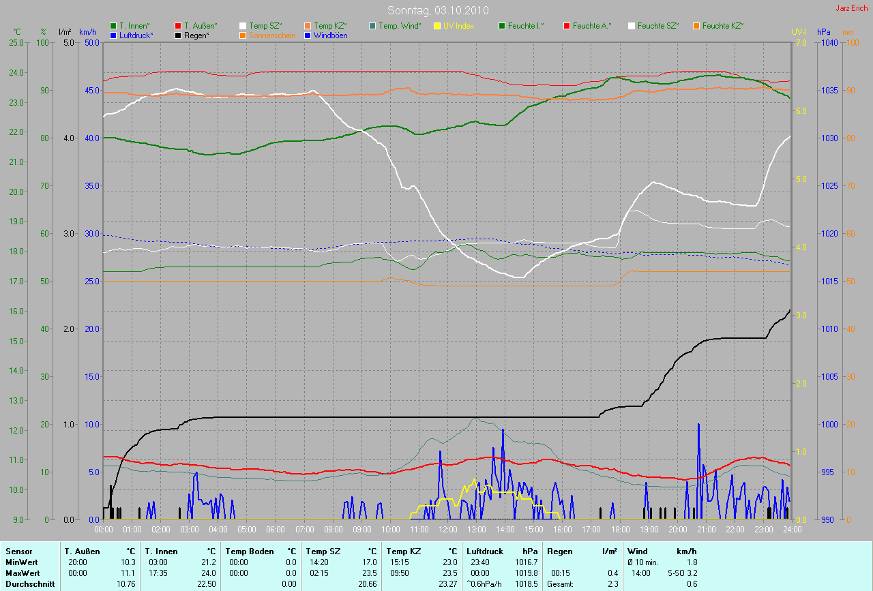
Task: Click the Luftdruck column header in table
Action: coord(484,551)
